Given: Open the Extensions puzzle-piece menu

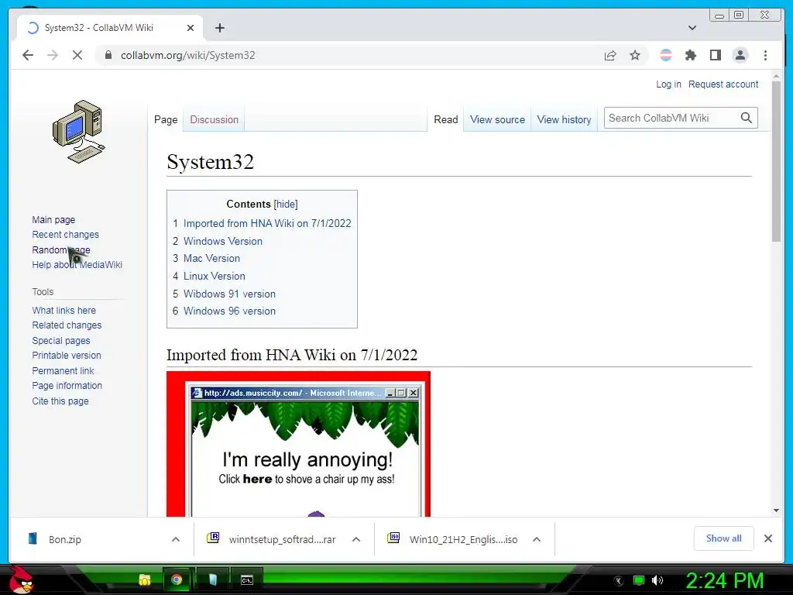Looking at the screenshot, I should [690, 55].
